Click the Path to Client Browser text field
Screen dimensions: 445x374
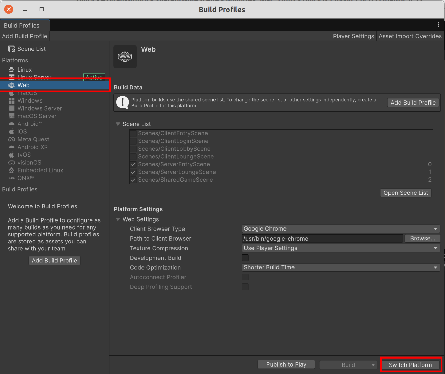click(x=322, y=239)
